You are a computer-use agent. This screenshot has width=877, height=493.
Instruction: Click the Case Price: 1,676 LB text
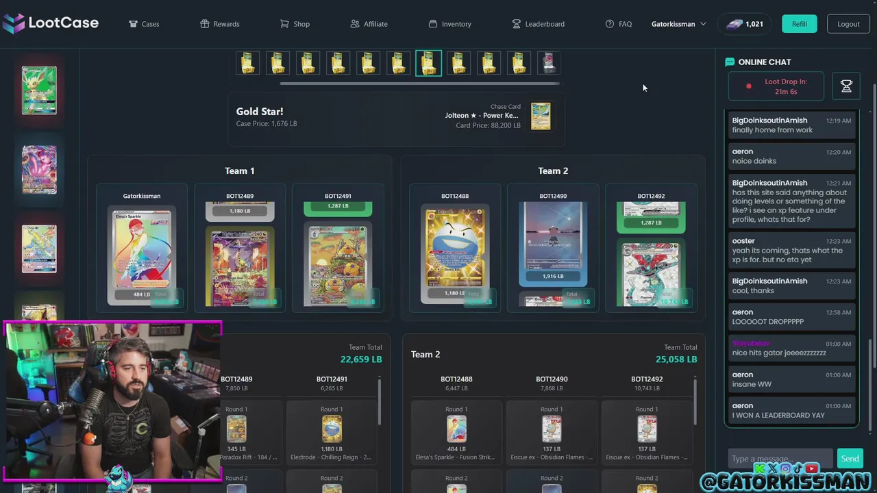[267, 124]
